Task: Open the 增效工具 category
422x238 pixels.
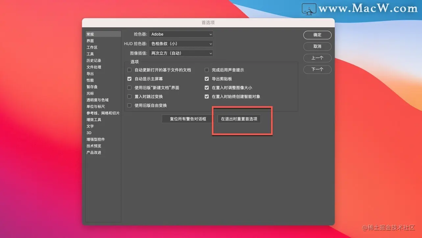Action: click(103, 120)
